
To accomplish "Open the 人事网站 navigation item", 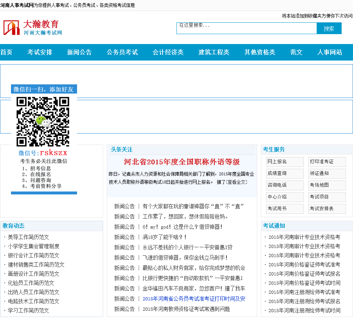I will pos(330,52).
